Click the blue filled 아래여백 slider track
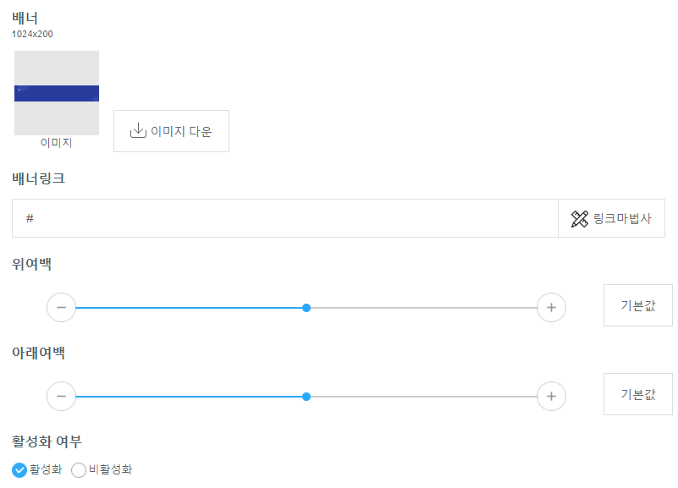 tap(189, 397)
